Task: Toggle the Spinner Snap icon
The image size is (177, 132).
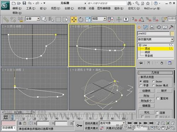Action: (155, 19)
